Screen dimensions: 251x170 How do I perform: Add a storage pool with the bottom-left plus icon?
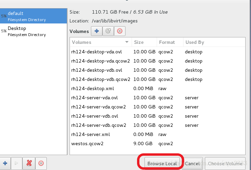point(5,163)
